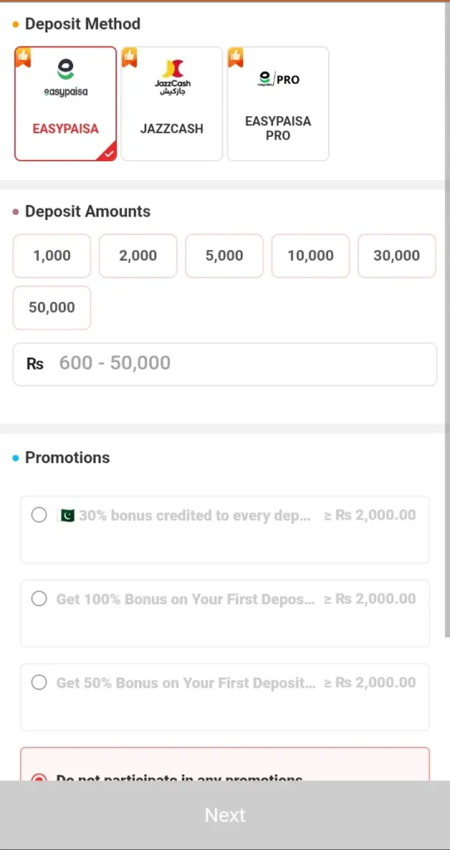Choose the 30,000 deposit amount
Viewport: 450px width, 850px height.
397,256
